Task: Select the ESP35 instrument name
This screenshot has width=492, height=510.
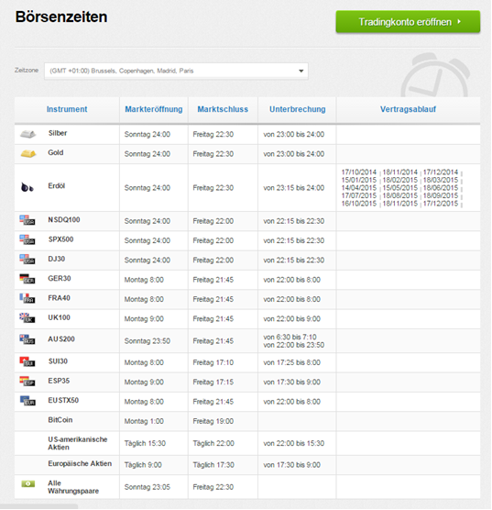Action: click(x=59, y=381)
